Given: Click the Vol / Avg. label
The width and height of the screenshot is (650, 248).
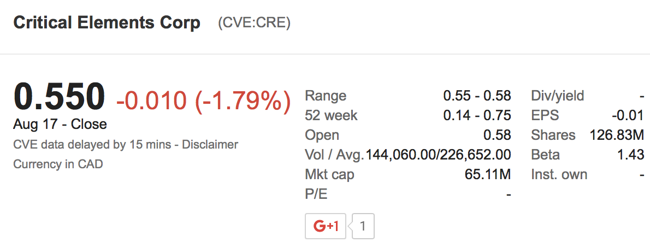Looking at the screenshot, I should [334, 155].
